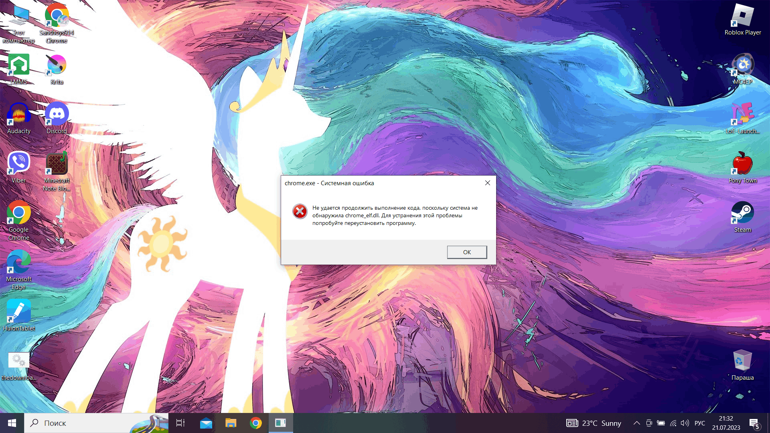Select the Microsoft Edge desktop icon

click(x=18, y=270)
